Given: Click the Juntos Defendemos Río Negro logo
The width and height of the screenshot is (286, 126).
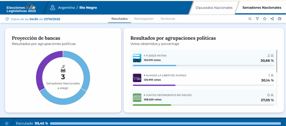Looking at the screenshot, I should (137, 98).
